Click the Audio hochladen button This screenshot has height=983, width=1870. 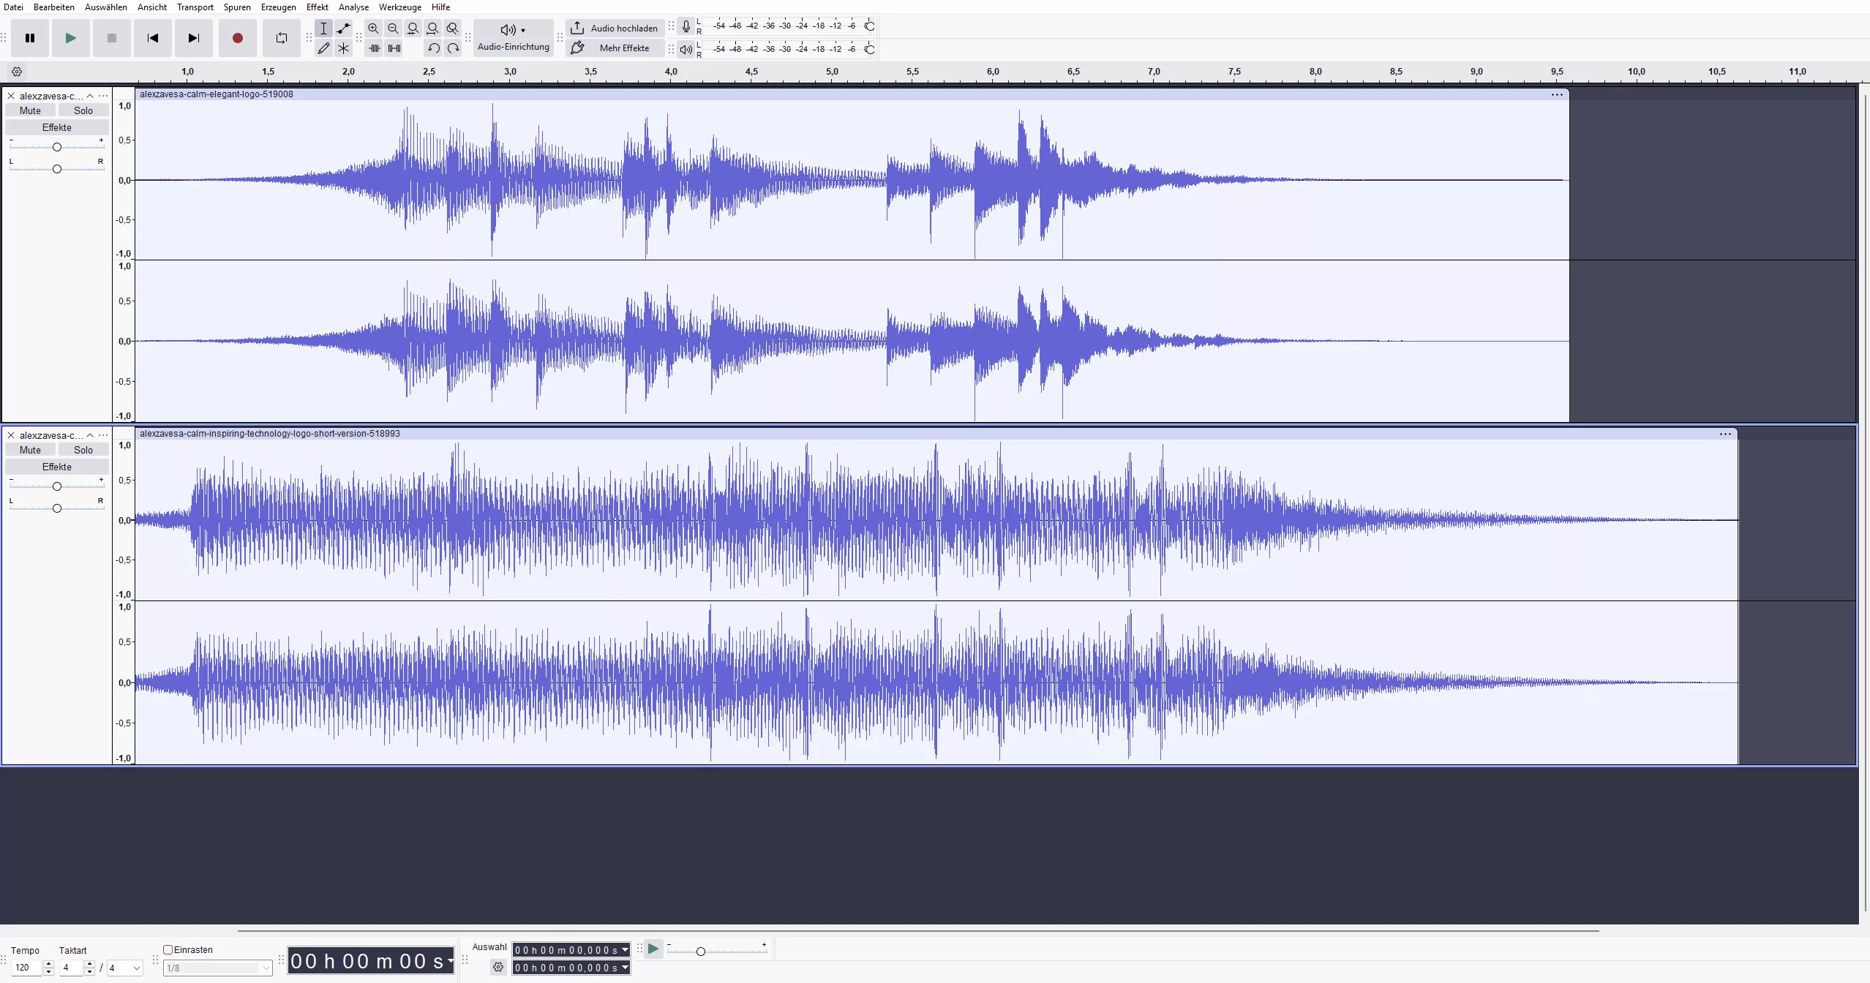tap(615, 29)
